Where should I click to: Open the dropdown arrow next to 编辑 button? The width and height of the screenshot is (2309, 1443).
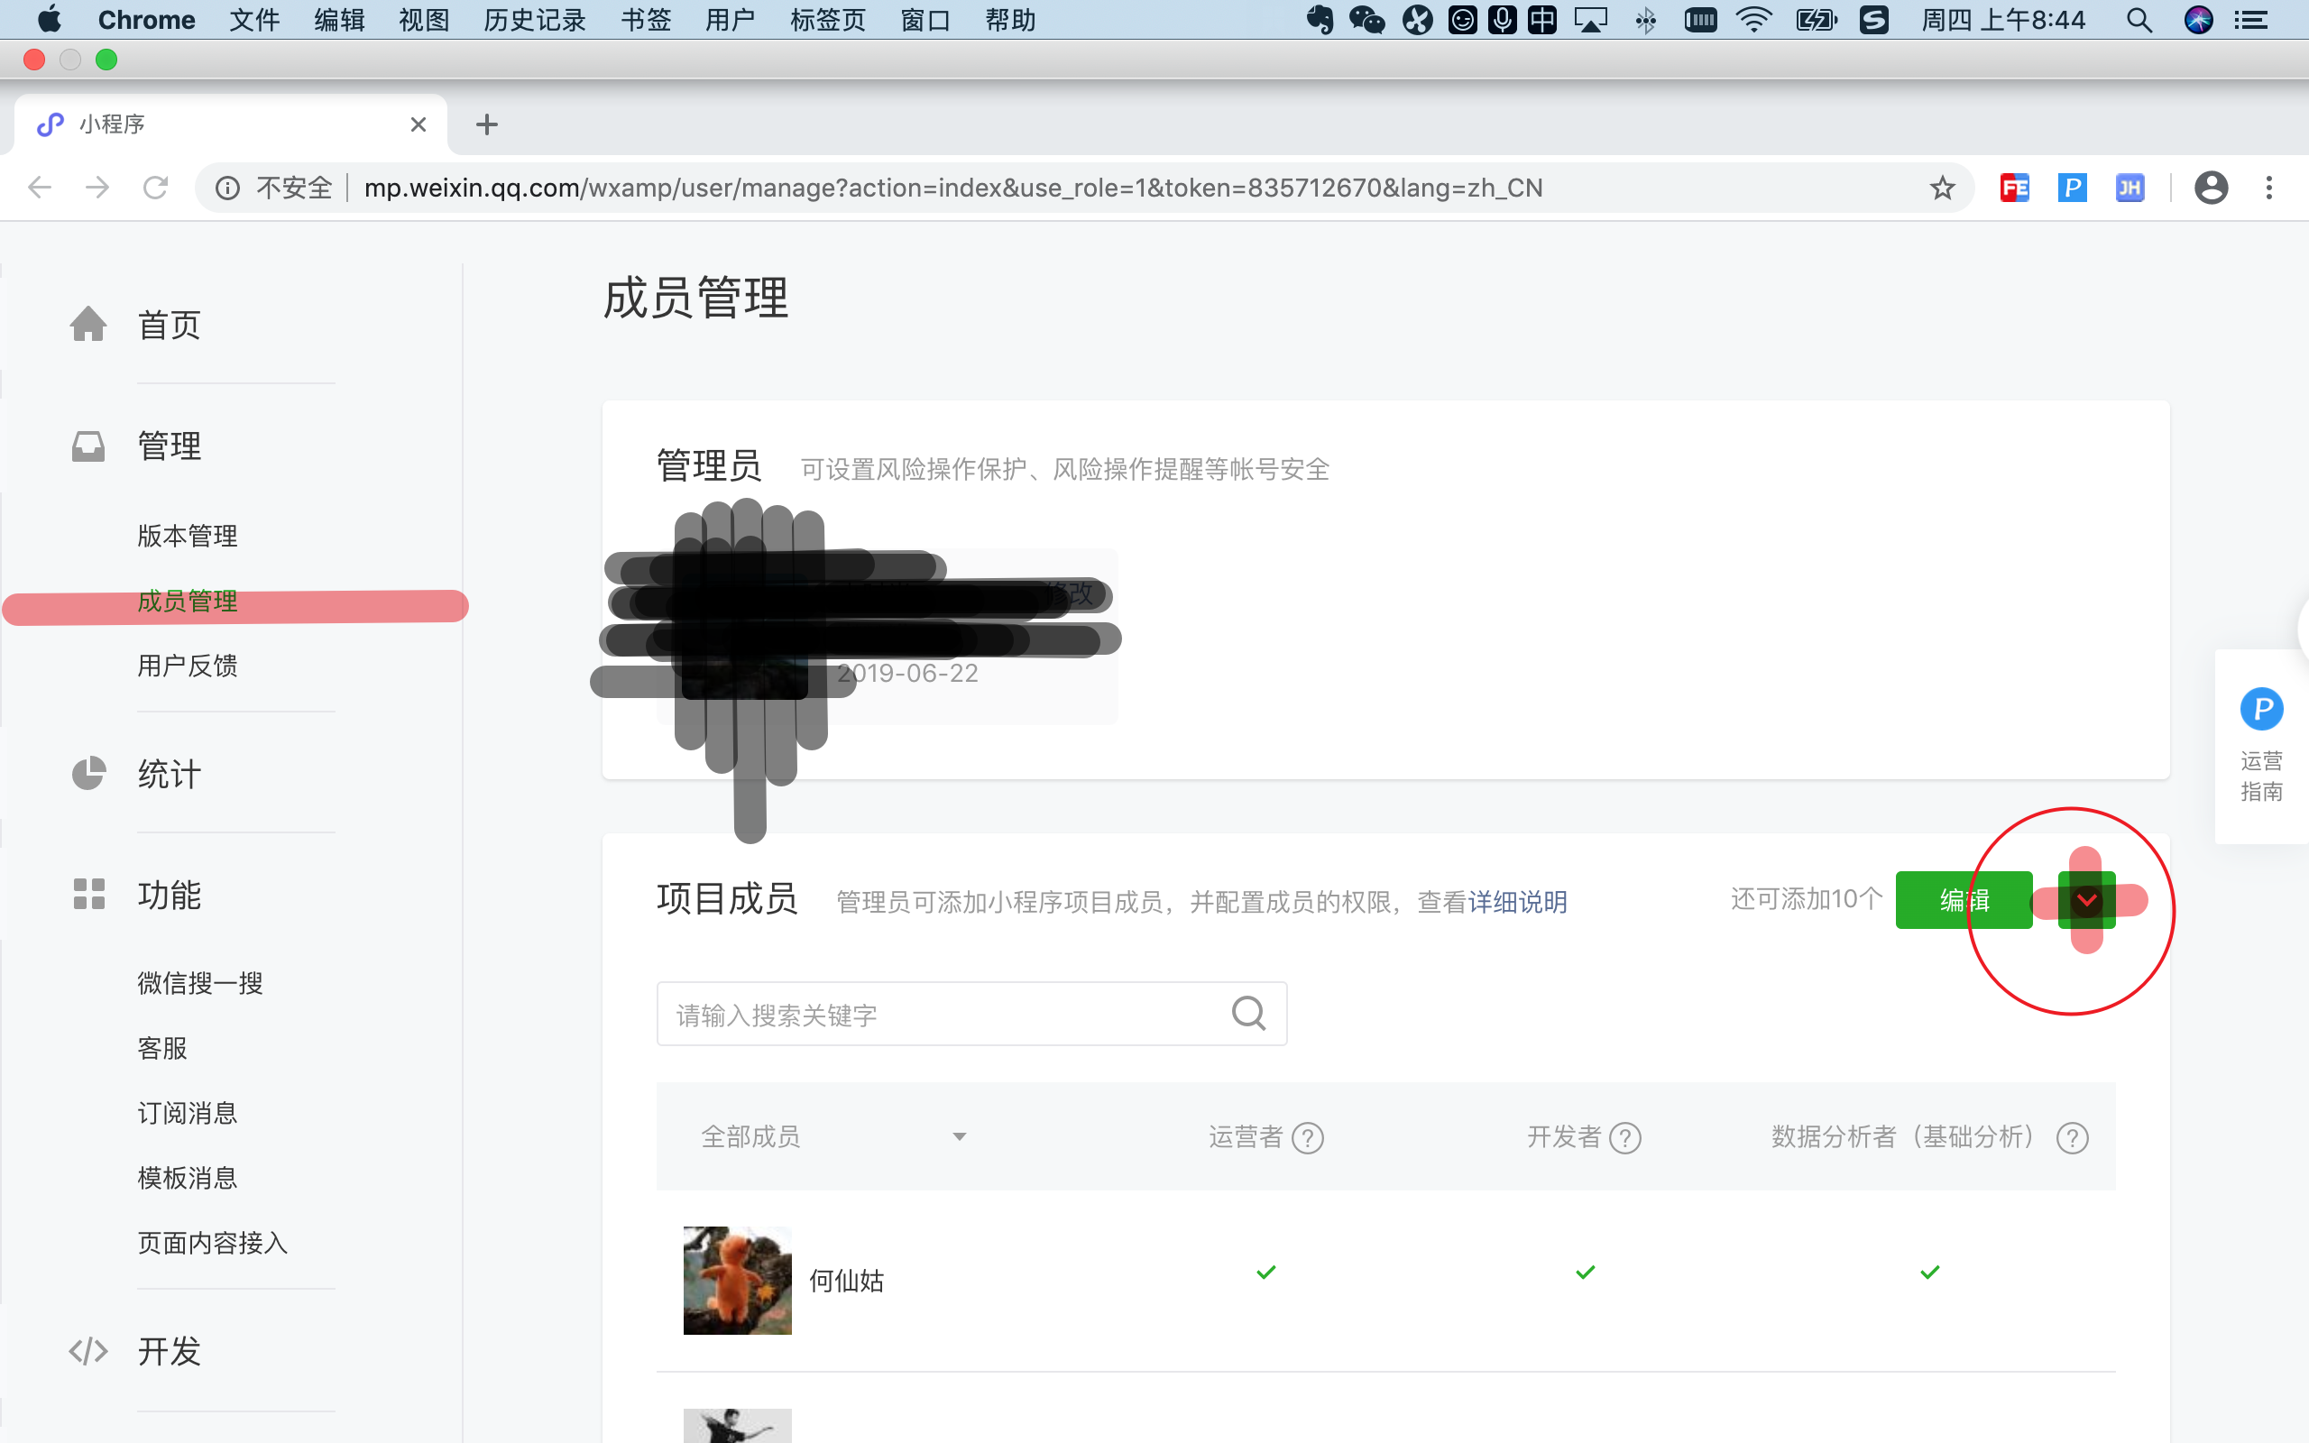(x=2087, y=900)
